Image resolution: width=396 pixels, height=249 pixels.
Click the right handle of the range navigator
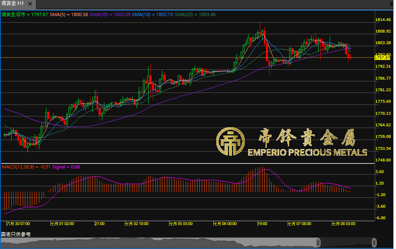(x=374, y=242)
